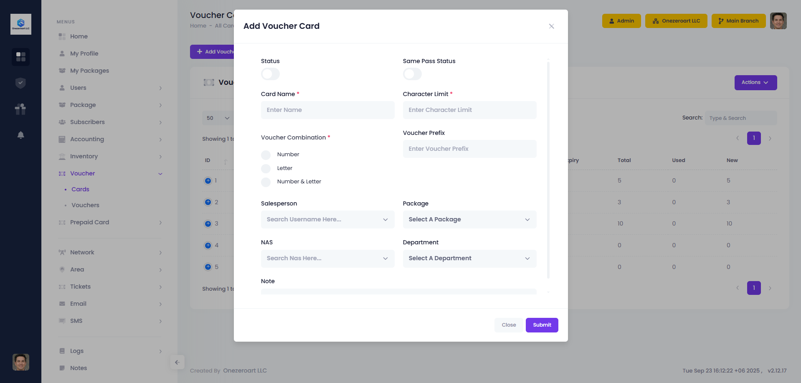Open the gift icon in left rail
This screenshot has height=383, width=801.
(x=20, y=109)
